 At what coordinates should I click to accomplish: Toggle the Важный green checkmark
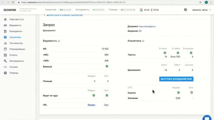click(x=107, y=66)
